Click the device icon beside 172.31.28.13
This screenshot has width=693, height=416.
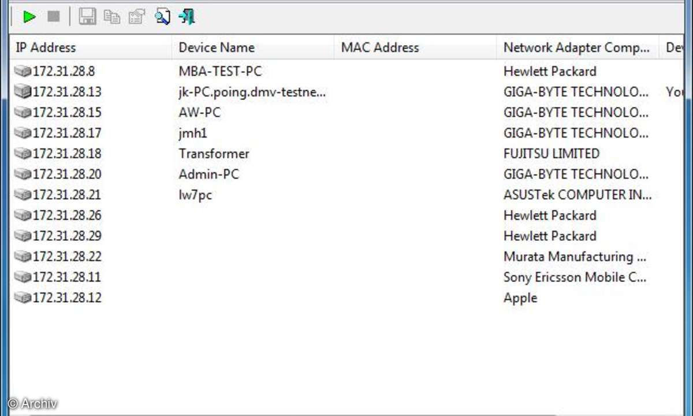pyautogui.click(x=23, y=91)
